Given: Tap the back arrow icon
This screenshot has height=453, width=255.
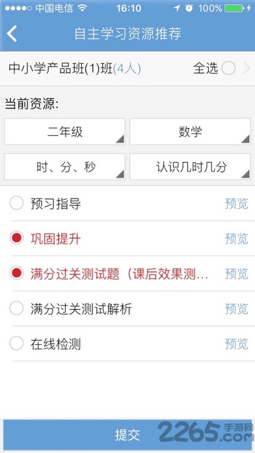Looking at the screenshot, I should click(12, 33).
